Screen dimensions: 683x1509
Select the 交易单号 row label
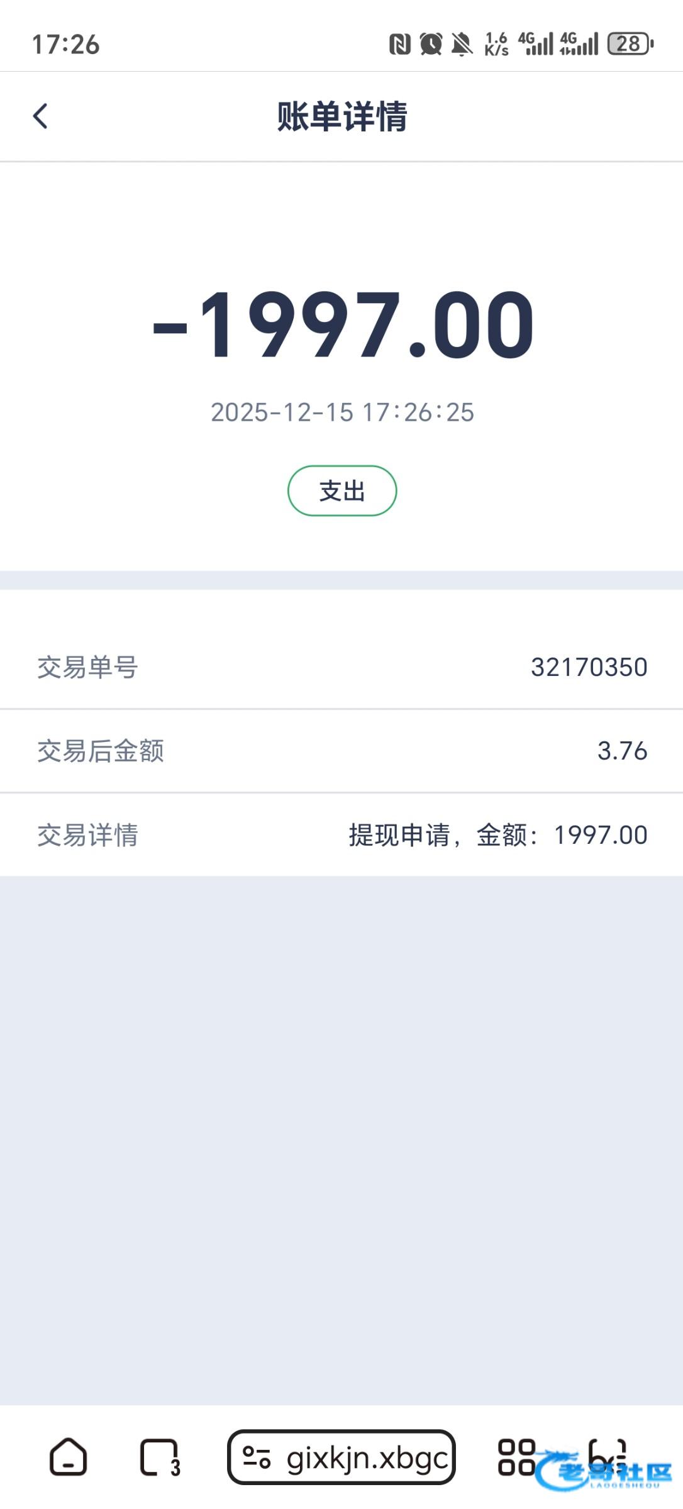[87, 667]
